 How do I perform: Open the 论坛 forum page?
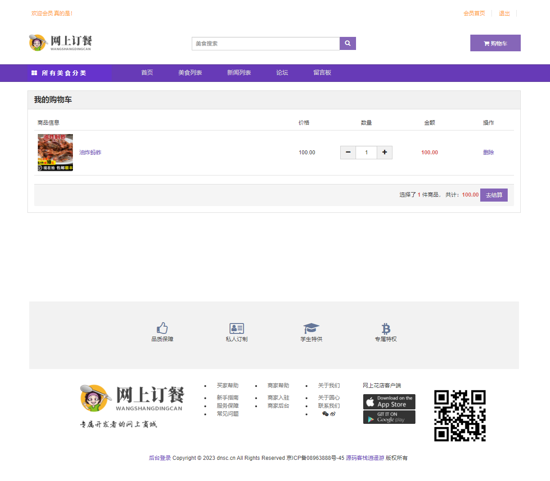pos(282,72)
